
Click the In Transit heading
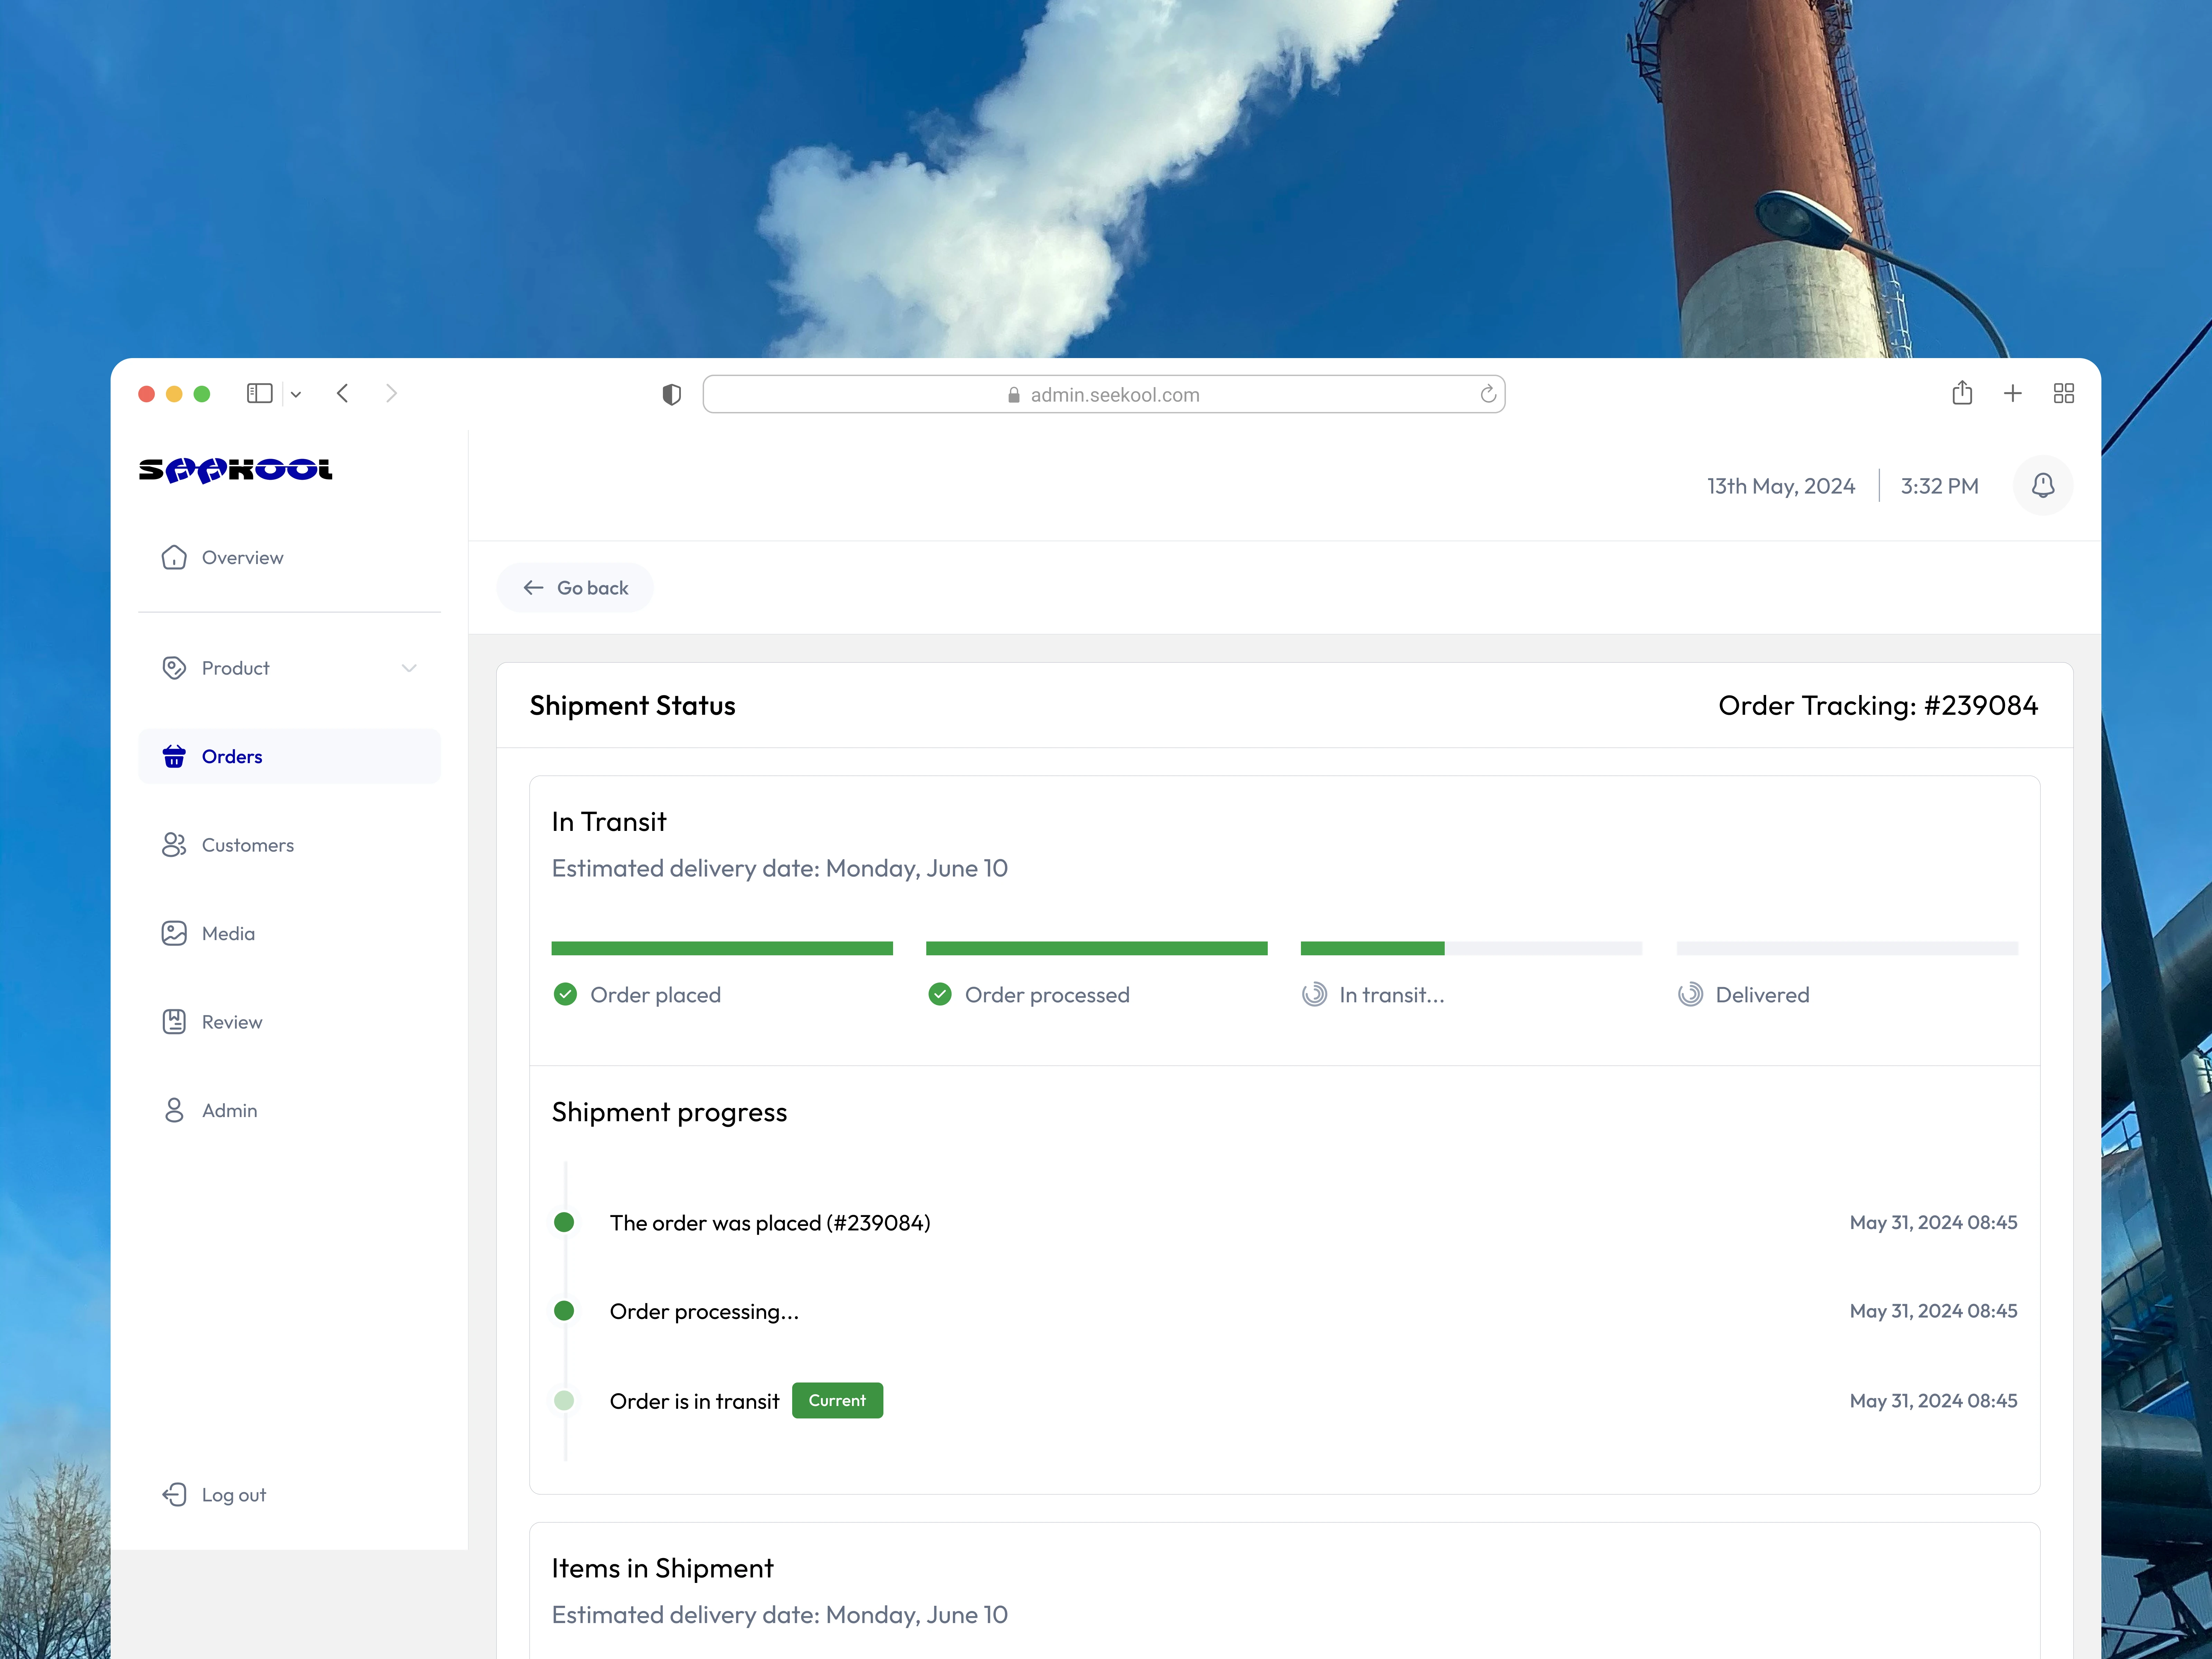click(609, 822)
